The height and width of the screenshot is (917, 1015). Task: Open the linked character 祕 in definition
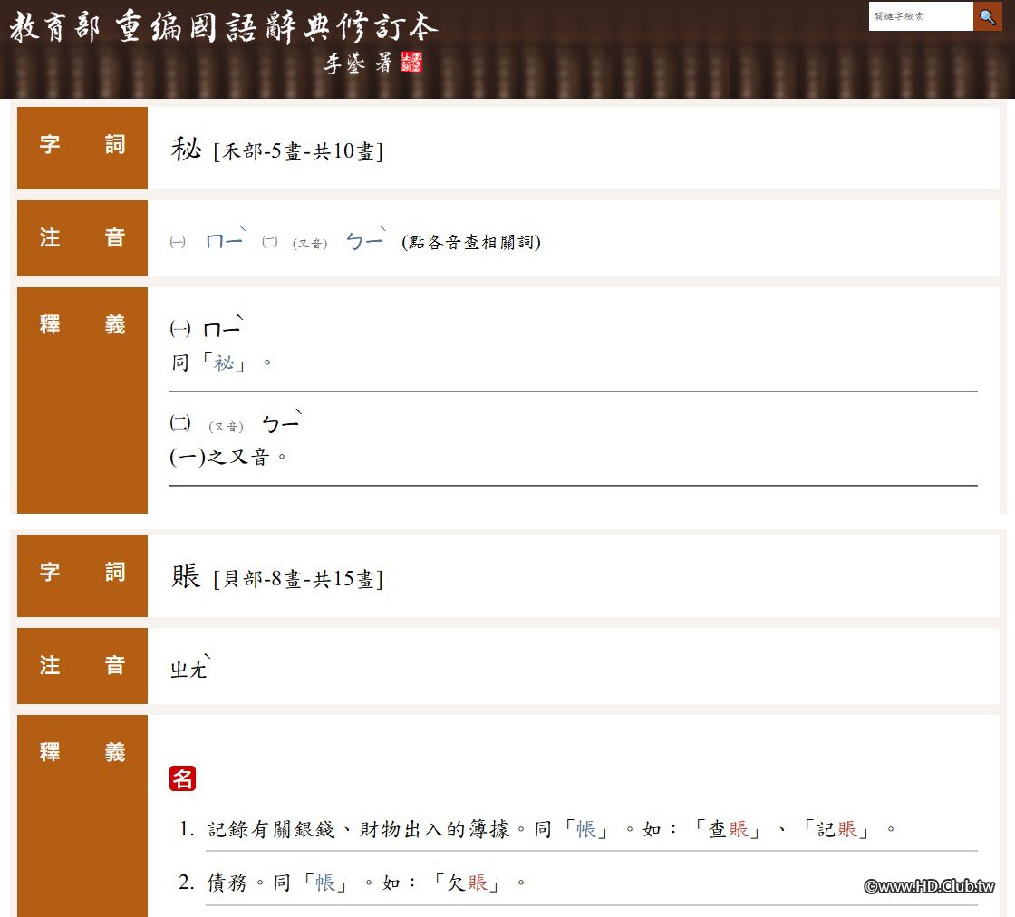(223, 362)
